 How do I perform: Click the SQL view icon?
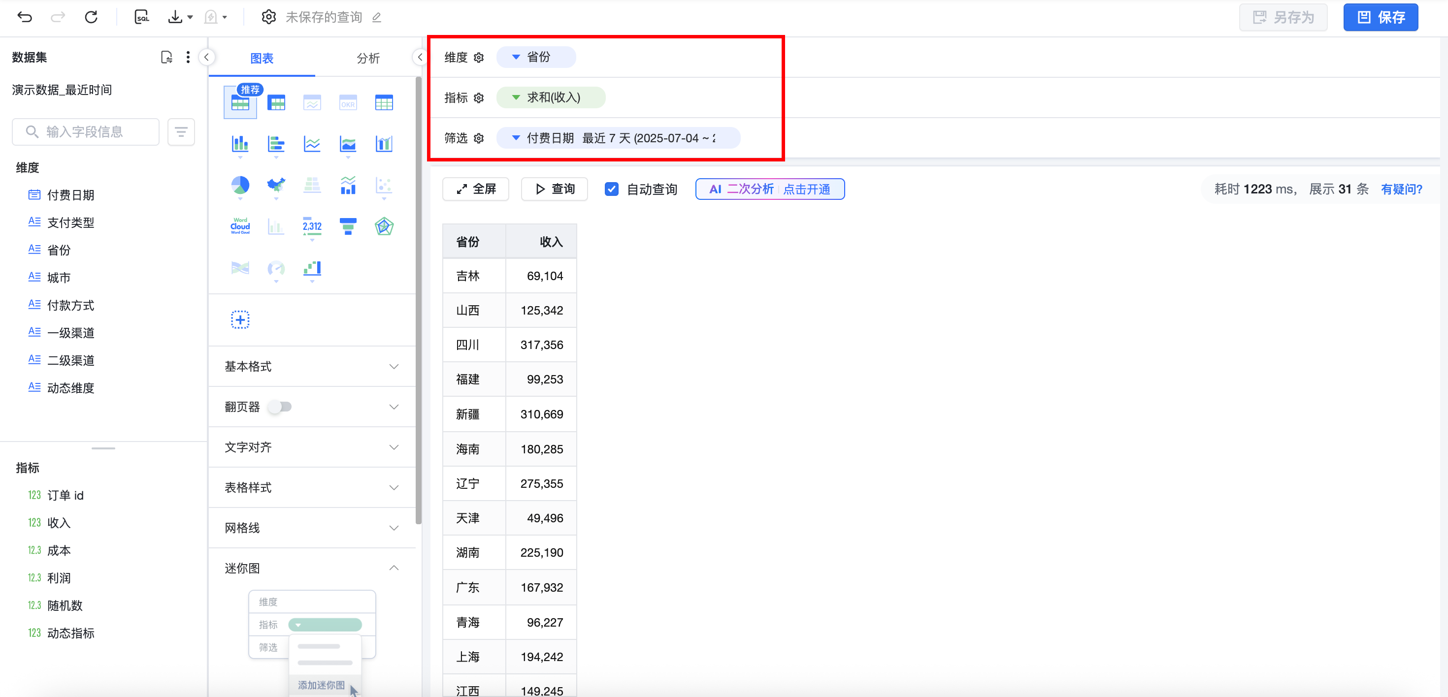point(142,17)
